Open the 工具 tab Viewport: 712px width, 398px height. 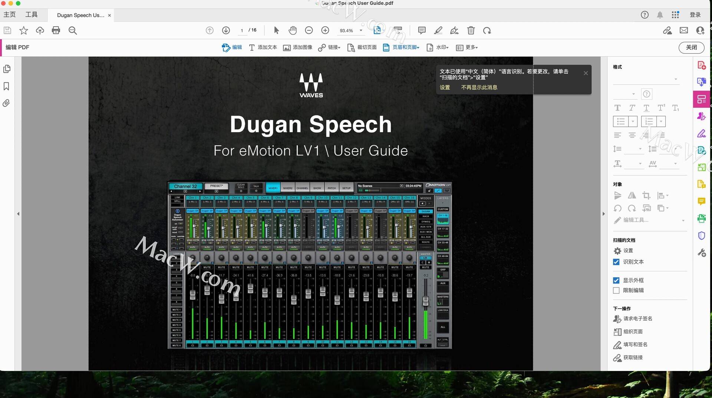click(x=32, y=15)
